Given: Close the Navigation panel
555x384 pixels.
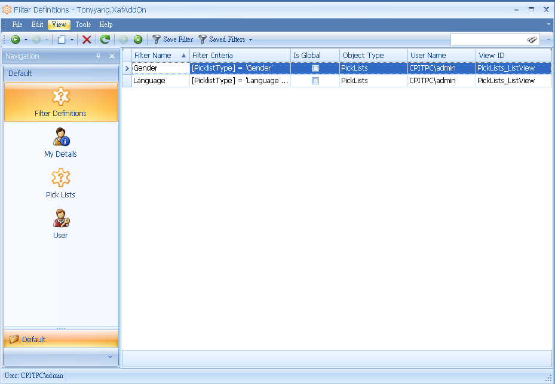Looking at the screenshot, I should pos(112,56).
